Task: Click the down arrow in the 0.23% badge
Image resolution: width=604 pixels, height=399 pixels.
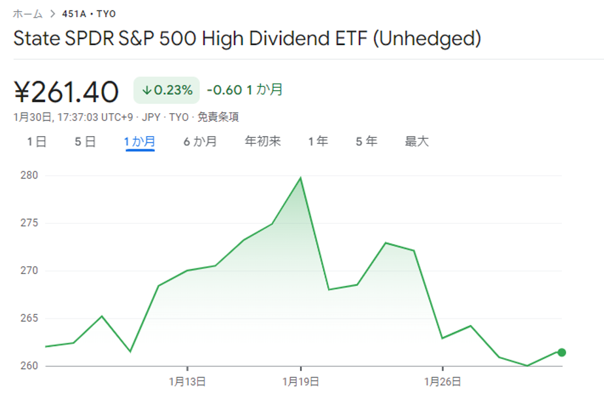Action: pyautogui.click(x=146, y=90)
